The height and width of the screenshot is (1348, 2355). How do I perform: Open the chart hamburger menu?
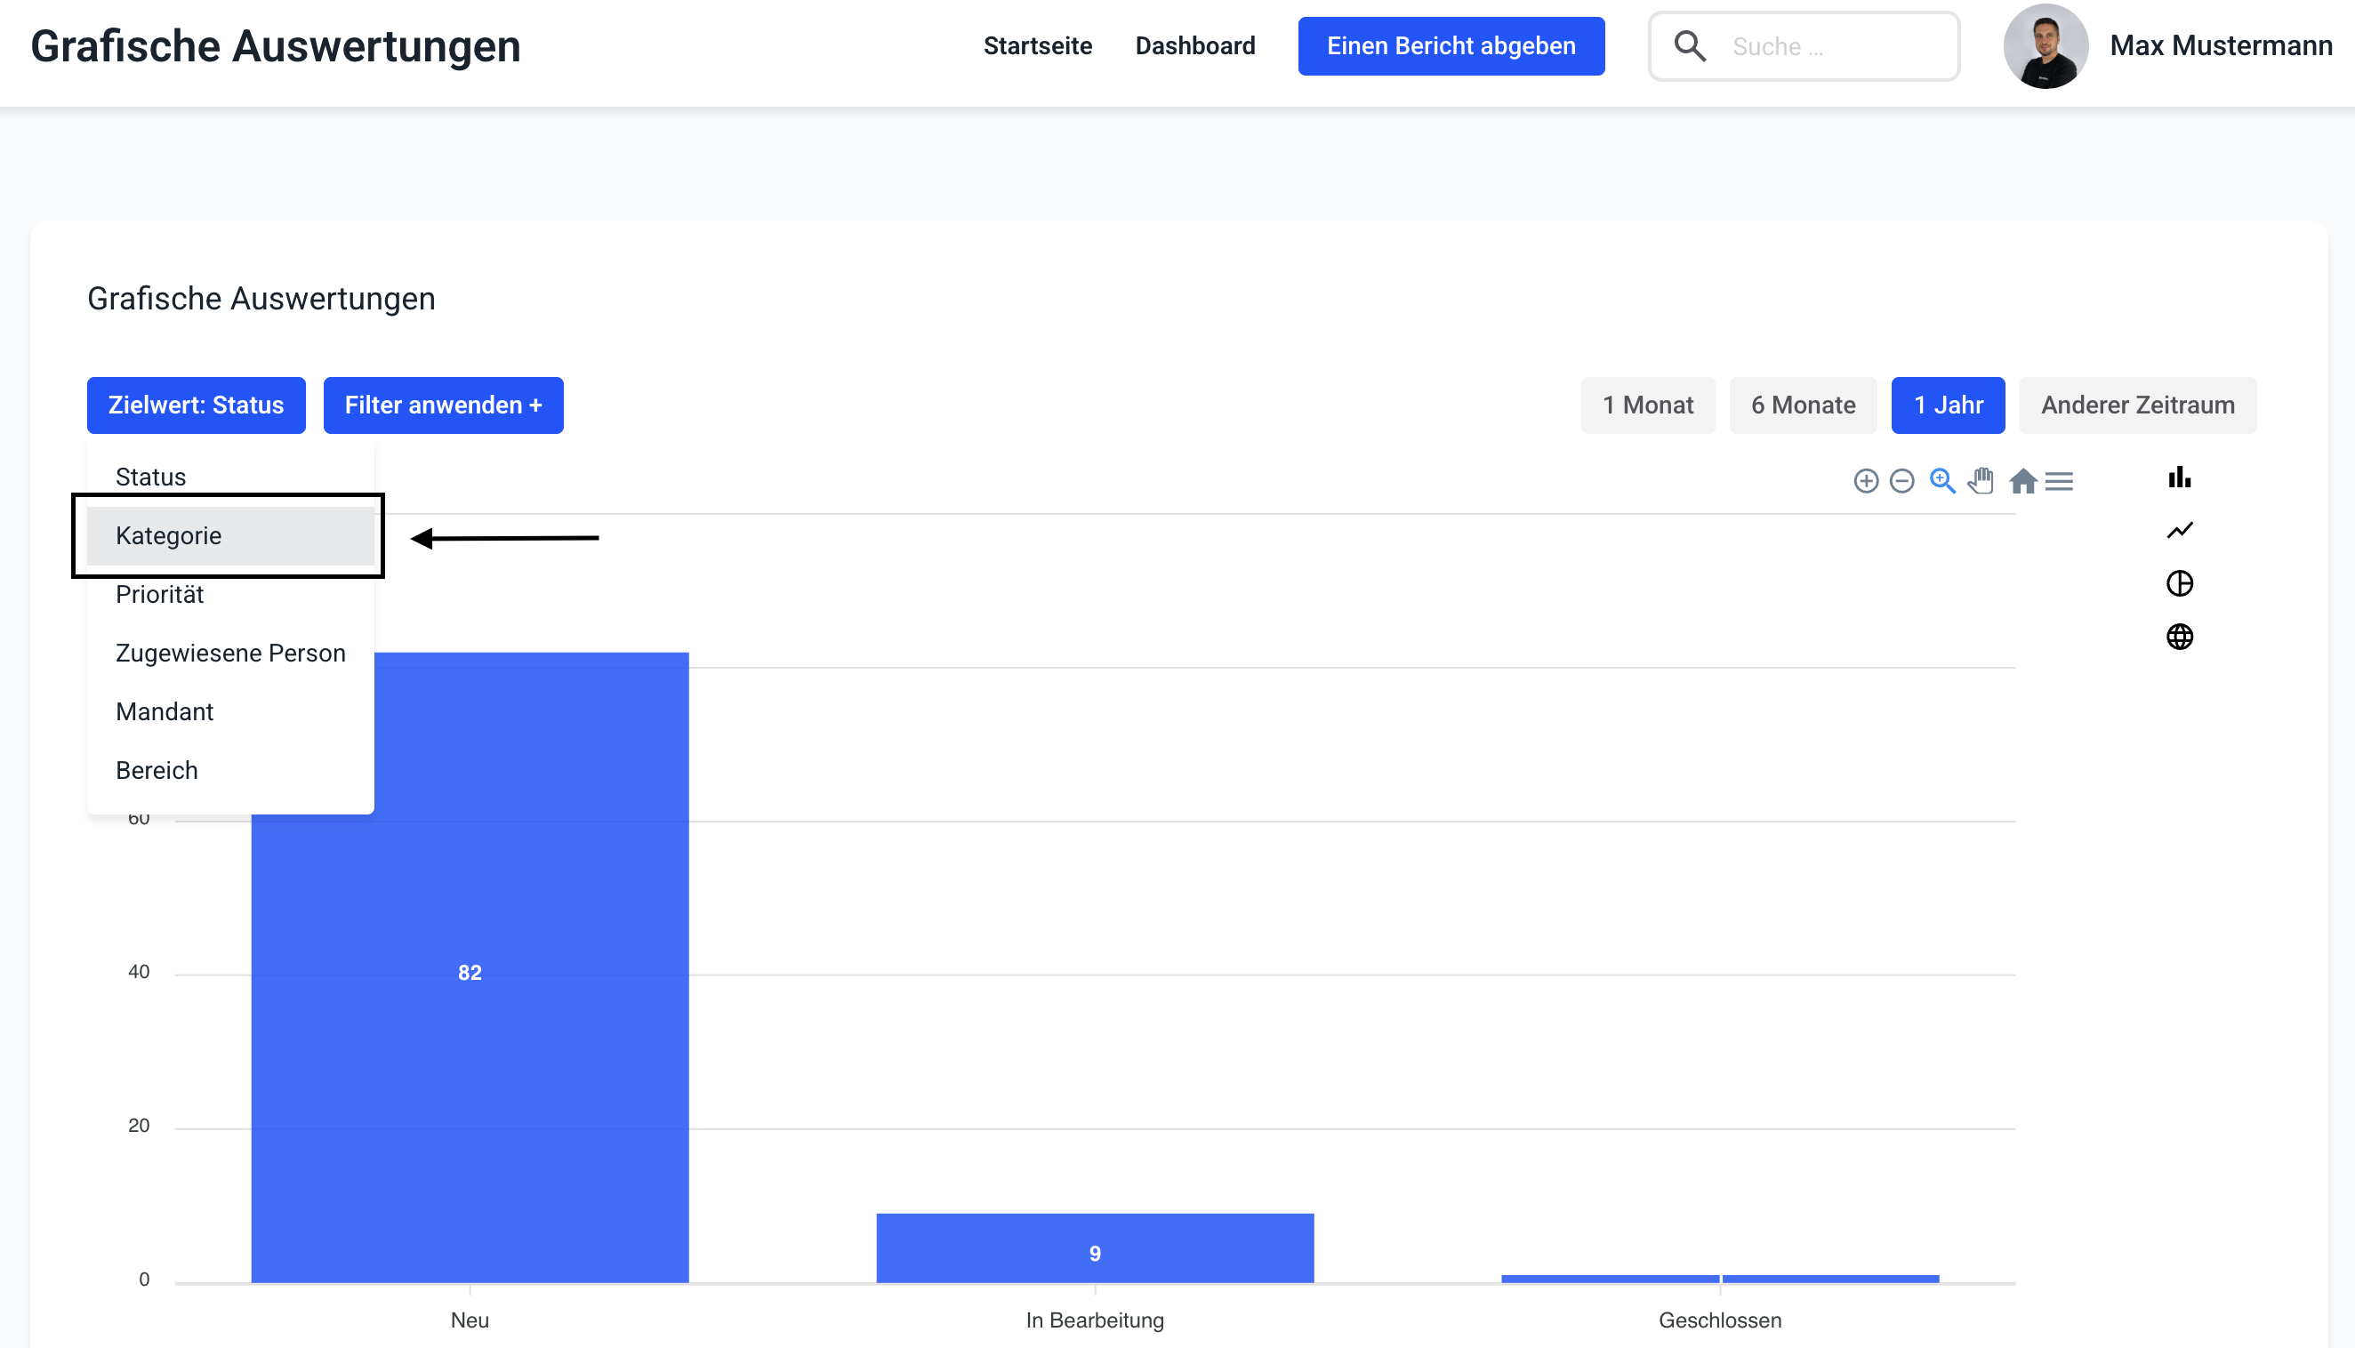point(2060,481)
